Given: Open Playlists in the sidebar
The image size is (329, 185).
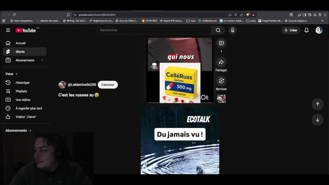Looking at the screenshot, I should point(25,91).
